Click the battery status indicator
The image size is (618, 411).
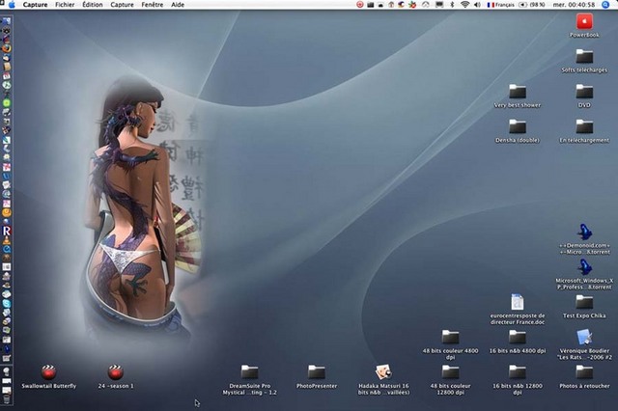tap(532, 5)
